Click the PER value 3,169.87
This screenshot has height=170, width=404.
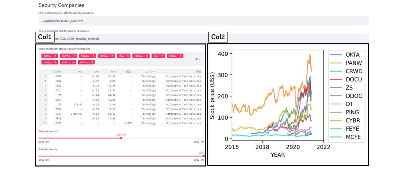click(x=76, y=114)
